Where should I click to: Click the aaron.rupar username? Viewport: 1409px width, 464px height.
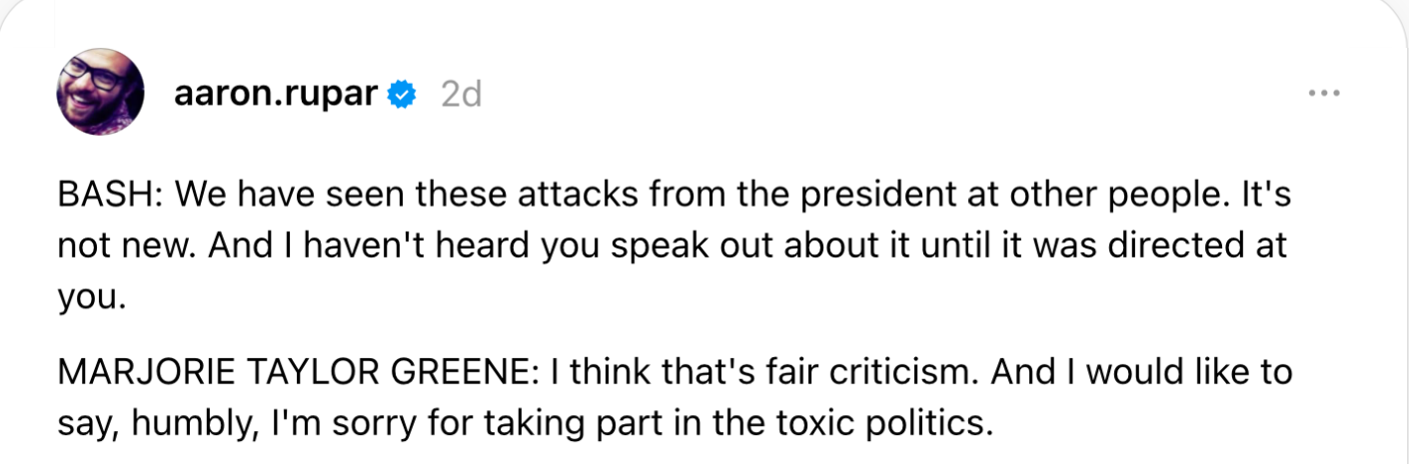click(x=275, y=94)
